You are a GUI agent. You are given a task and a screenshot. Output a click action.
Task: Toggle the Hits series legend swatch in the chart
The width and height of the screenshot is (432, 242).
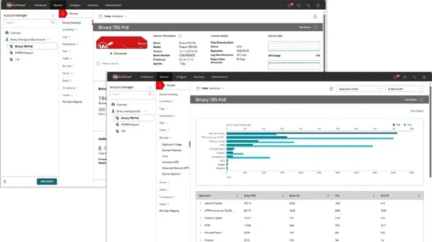coord(405,125)
